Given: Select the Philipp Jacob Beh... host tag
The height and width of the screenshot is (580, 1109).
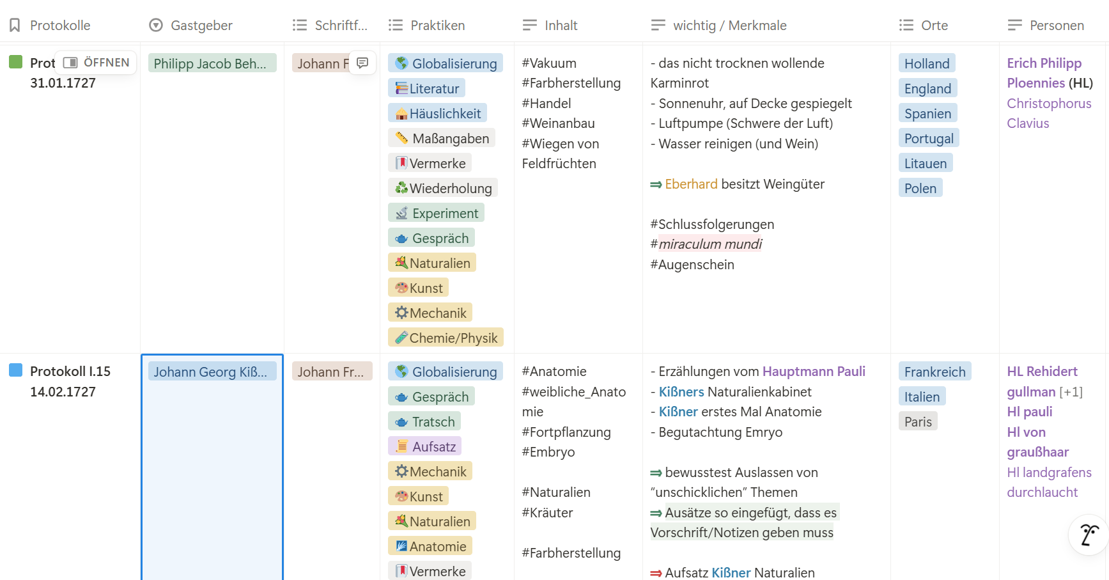Looking at the screenshot, I should (x=210, y=63).
